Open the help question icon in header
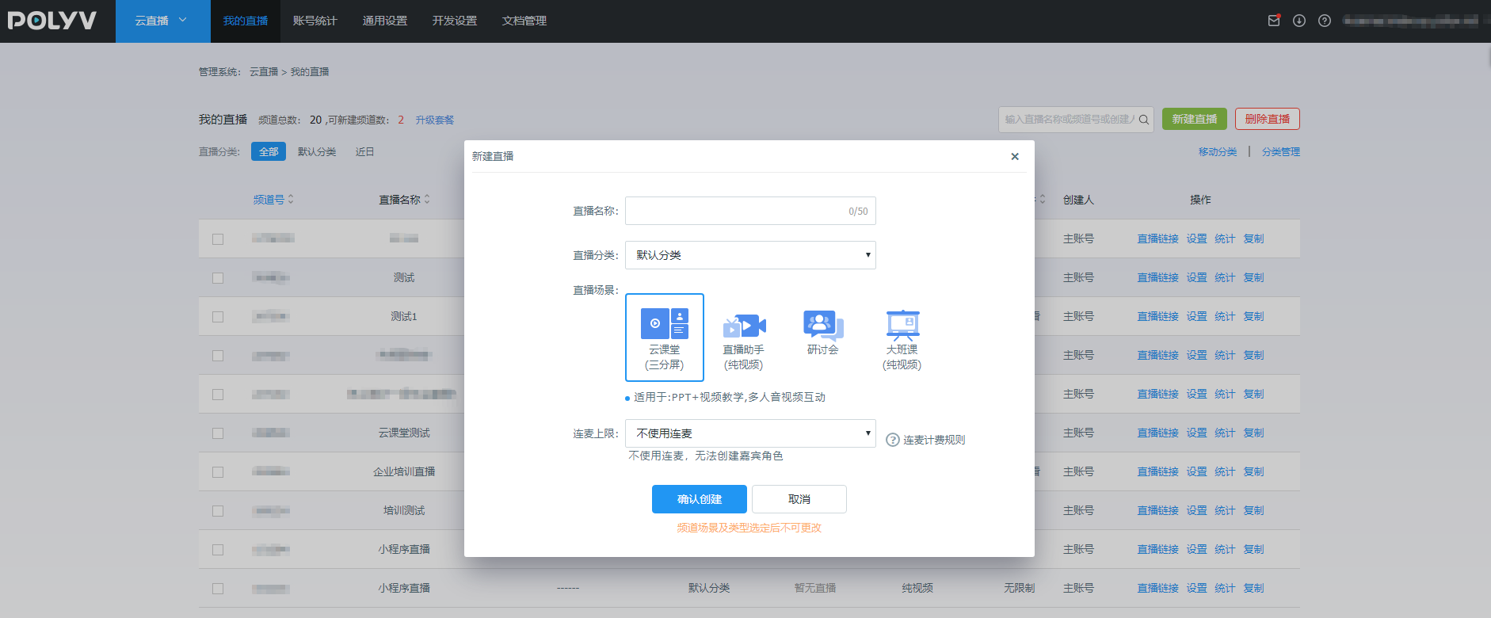Screen dimensions: 1491x618 click(1325, 21)
